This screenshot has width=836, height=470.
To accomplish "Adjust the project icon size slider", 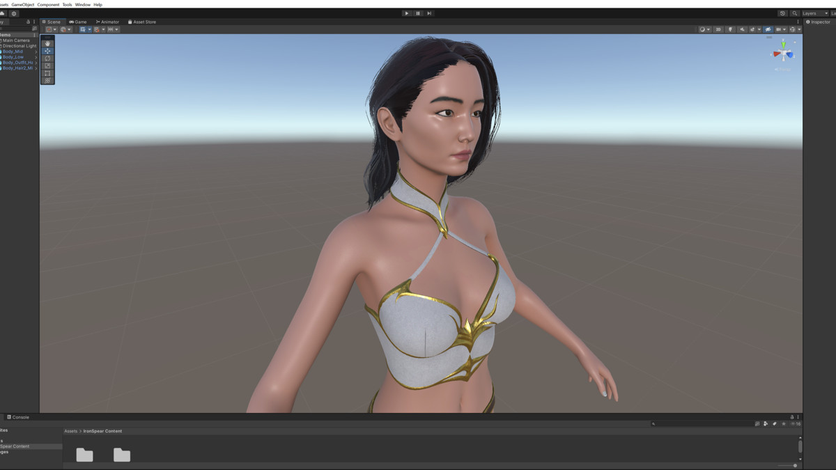I will 788,465.
